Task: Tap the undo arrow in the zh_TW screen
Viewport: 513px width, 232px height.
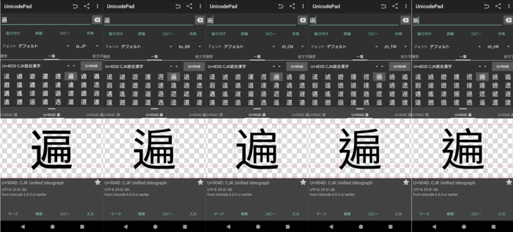Action: point(383,6)
